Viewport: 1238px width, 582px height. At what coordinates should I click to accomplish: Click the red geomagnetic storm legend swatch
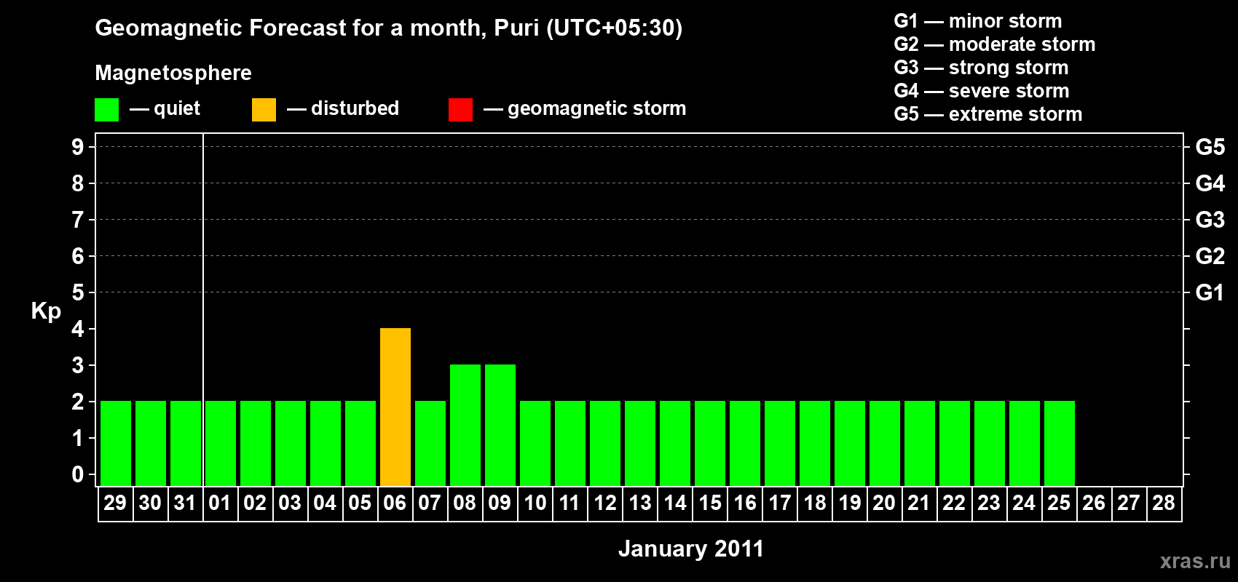(x=460, y=110)
